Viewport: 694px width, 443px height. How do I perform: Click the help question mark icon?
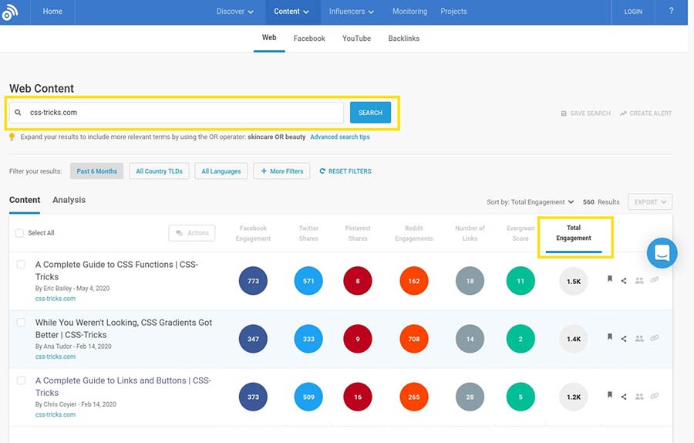click(x=670, y=12)
